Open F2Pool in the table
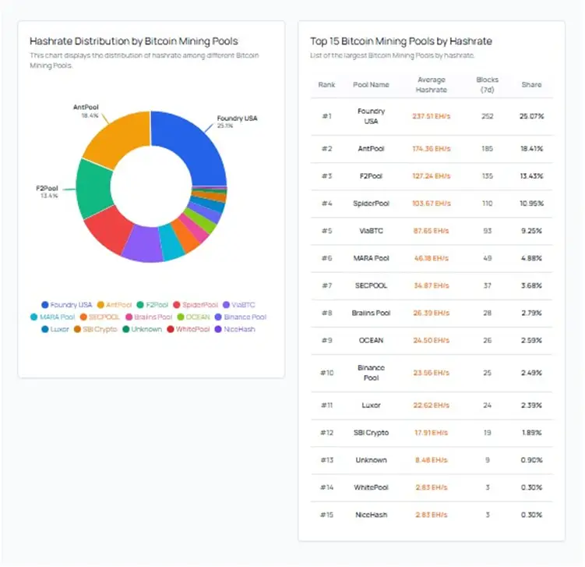The width and height of the screenshot is (585, 567). 372,176
